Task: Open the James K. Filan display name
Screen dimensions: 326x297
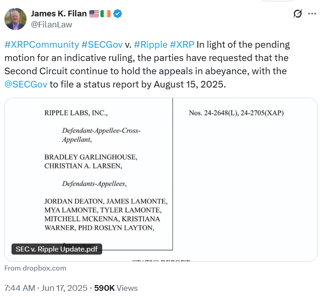Action: [x=59, y=14]
